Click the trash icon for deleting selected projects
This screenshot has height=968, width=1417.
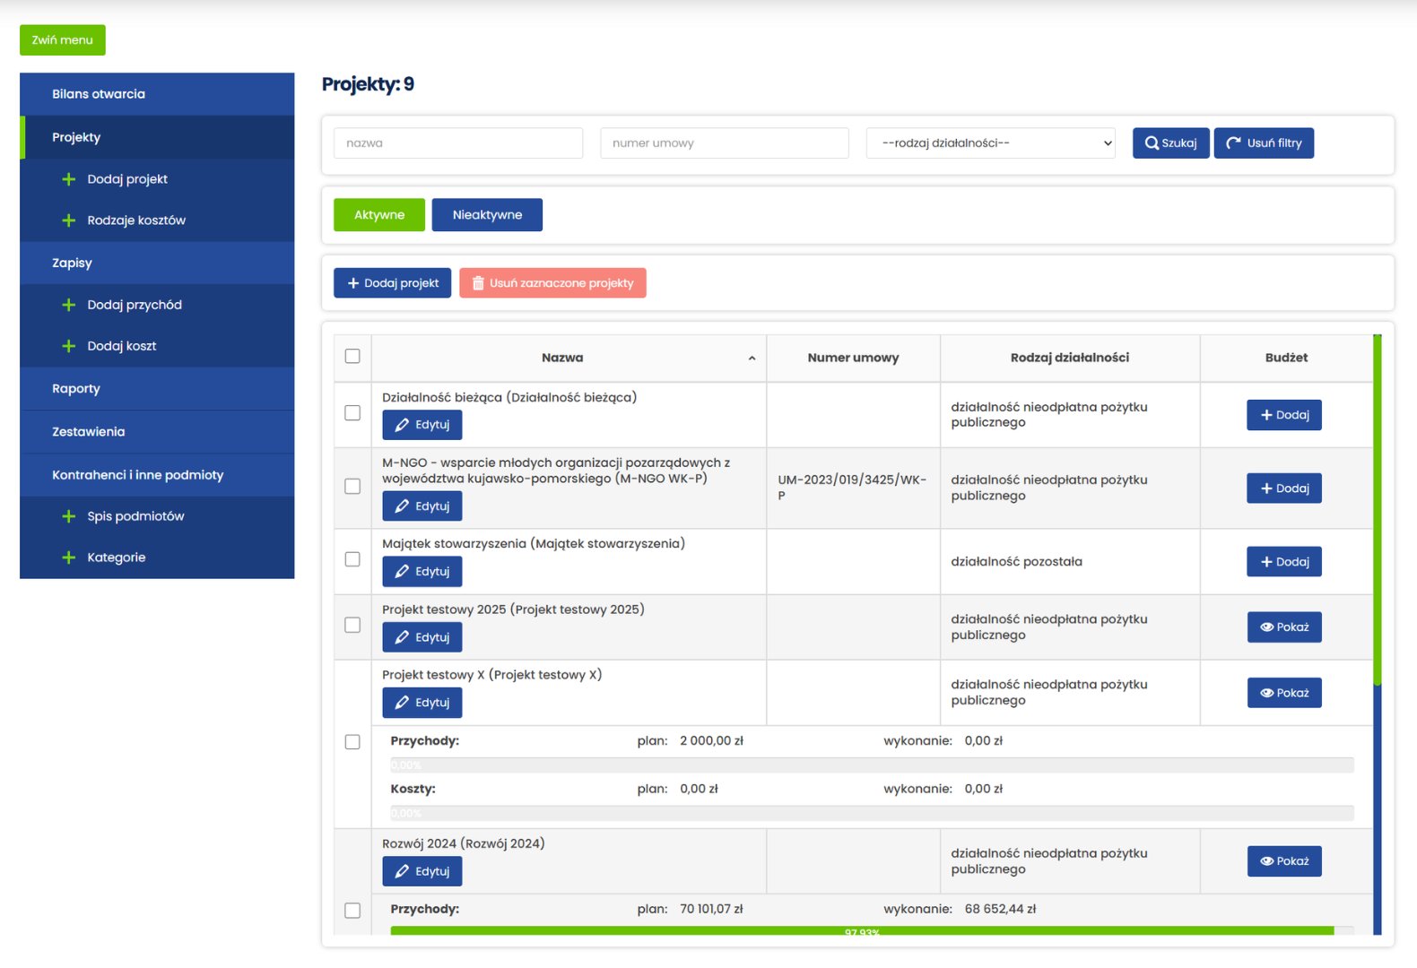pos(478,283)
